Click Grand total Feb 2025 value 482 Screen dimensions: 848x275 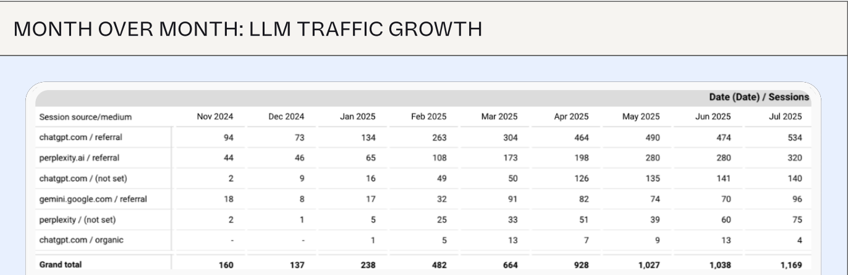pyautogui.click(x=439, y=265)
